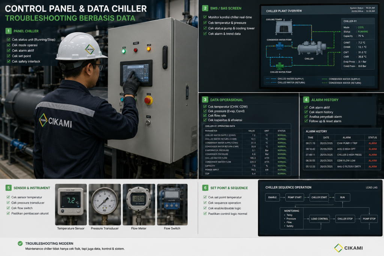
Task: Click the silver reset push button
Action: (148, 122)
